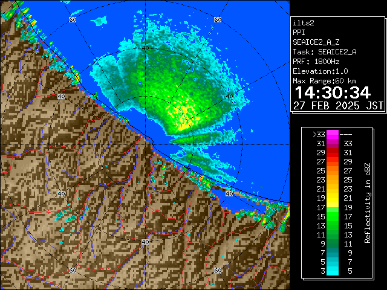
Task: Click the 'Elevation:1.0' readout
Action: pyautogui.click(x=320, y=71)
